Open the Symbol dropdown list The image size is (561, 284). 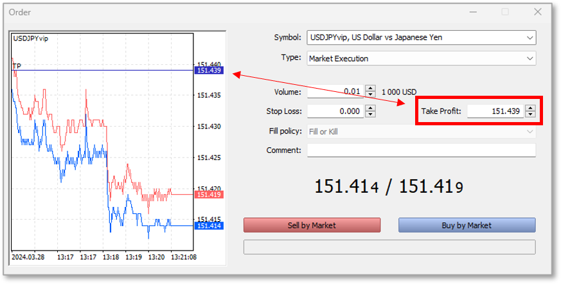pos(421,37)
